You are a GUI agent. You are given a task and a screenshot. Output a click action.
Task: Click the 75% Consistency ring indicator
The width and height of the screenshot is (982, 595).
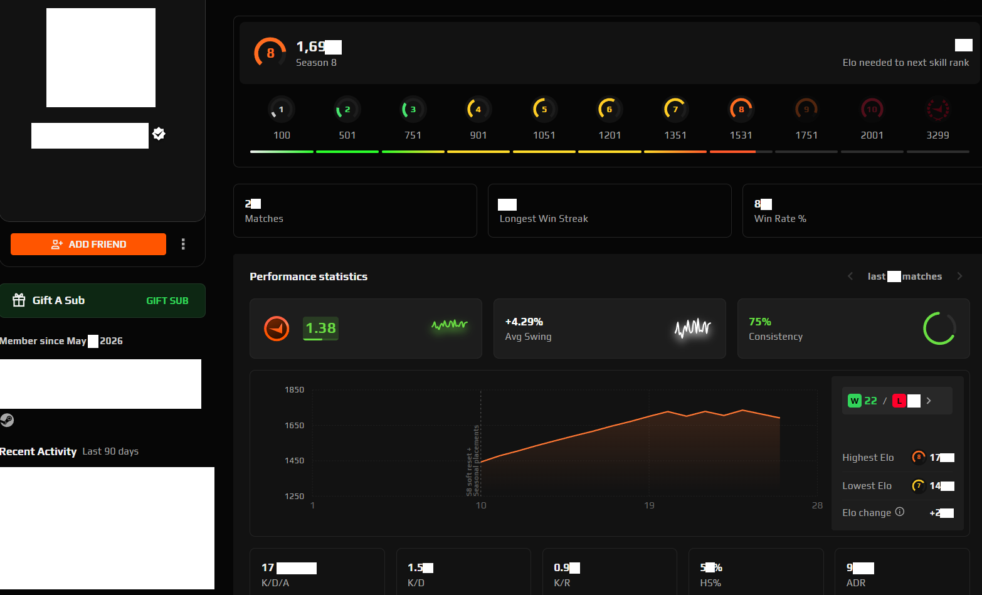939,329
